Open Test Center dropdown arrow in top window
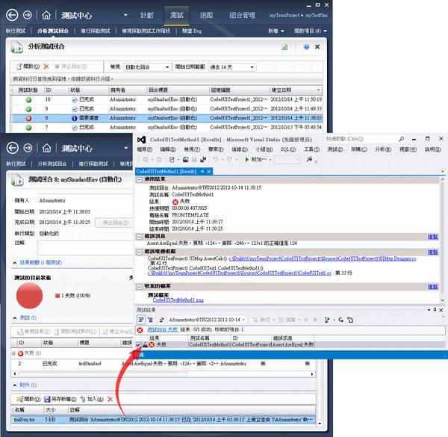 click(x=125, y=15)
